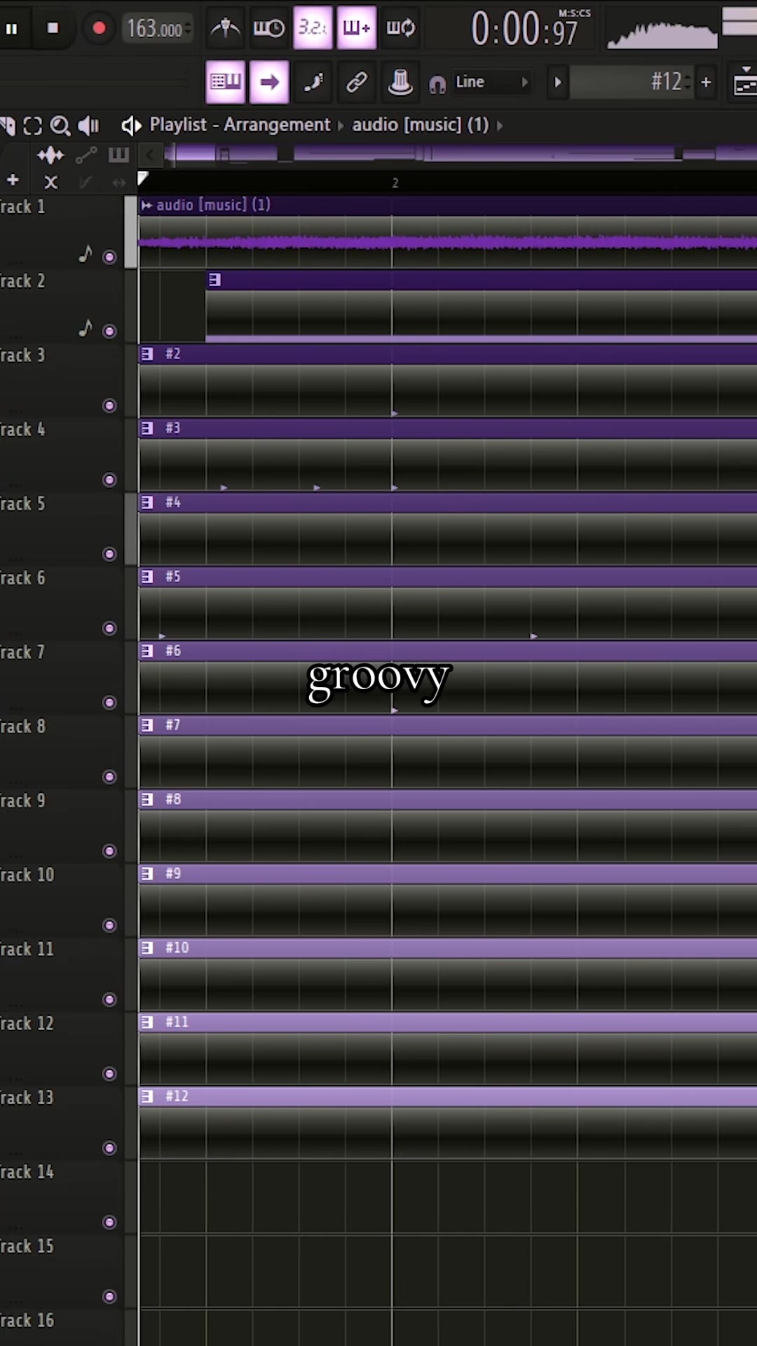Select the 163.000 tempo field
Viewport: 757px width, 1346px height.
click(158, 29)
